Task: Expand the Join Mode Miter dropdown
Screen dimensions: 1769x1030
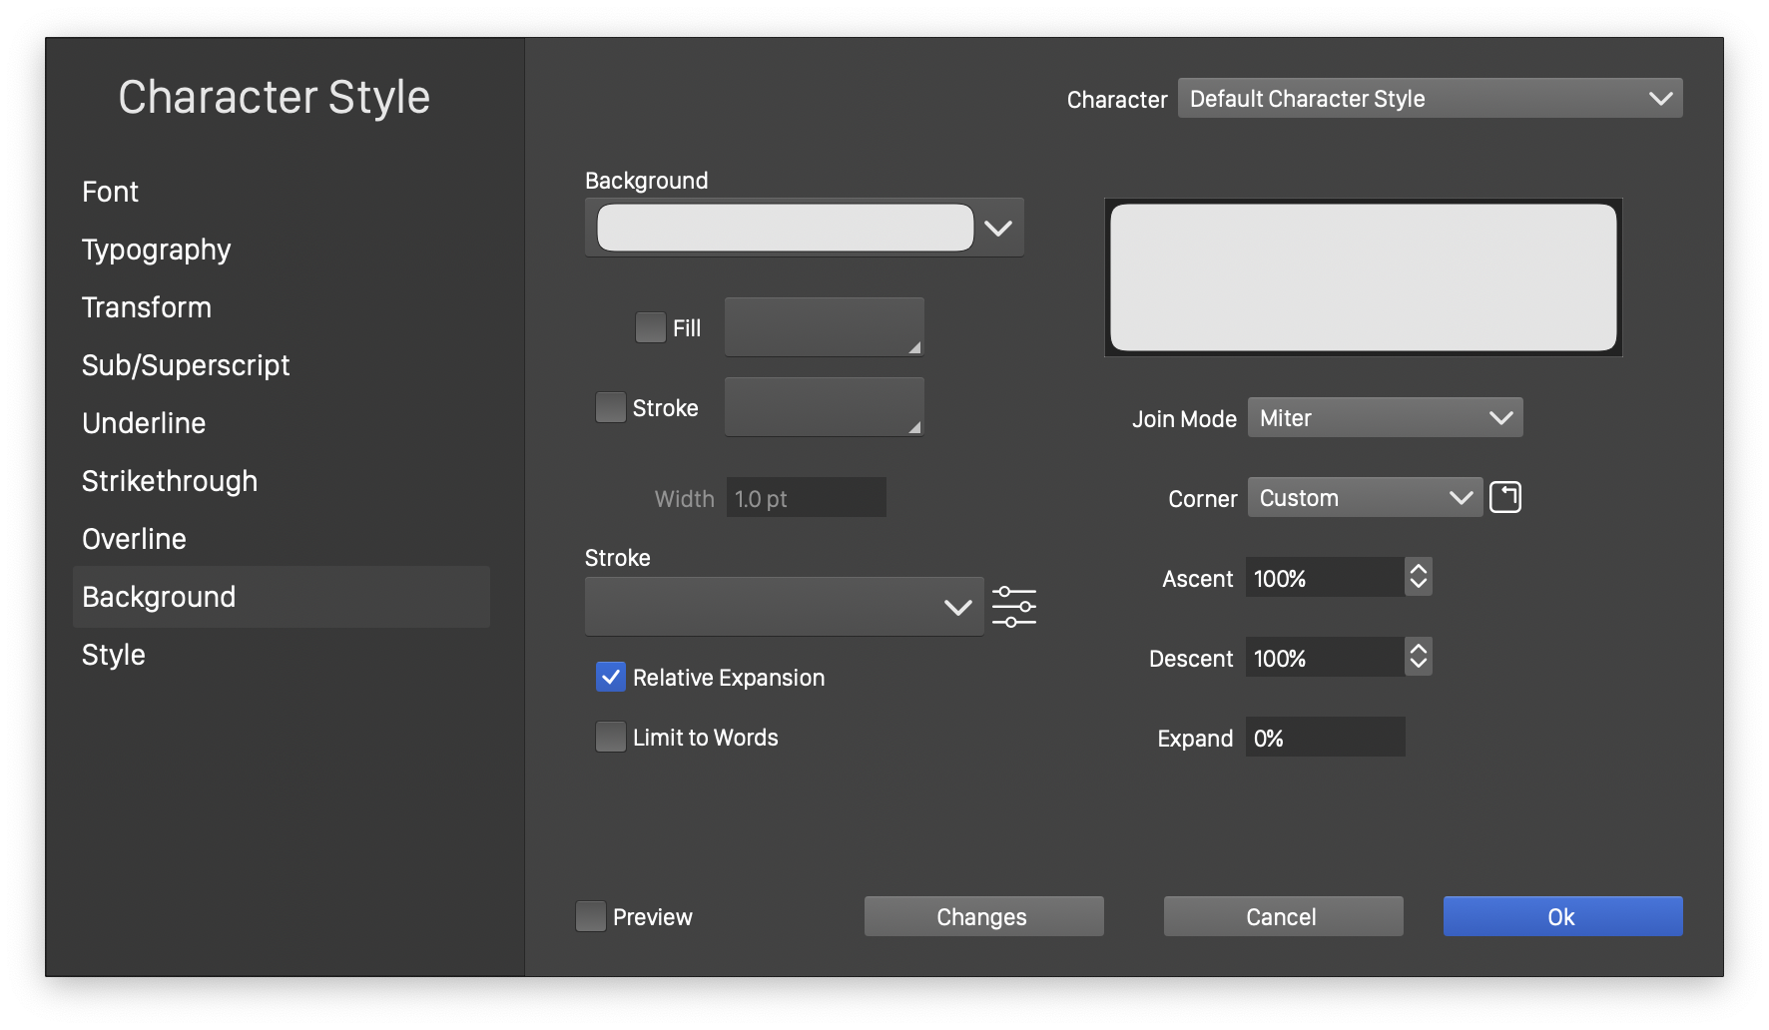Action: tap(1385, 417)
